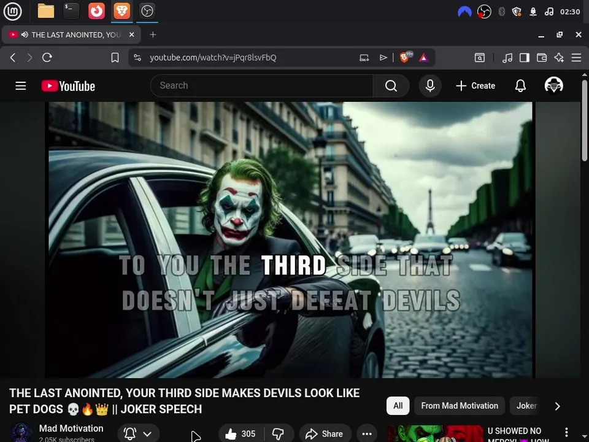Open the tab search toolbar icon
589x442 pixels.
point(480,58)
